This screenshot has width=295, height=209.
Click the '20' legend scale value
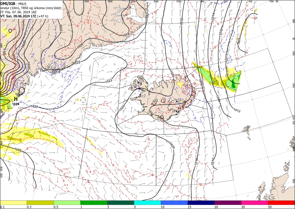point(216,207)
